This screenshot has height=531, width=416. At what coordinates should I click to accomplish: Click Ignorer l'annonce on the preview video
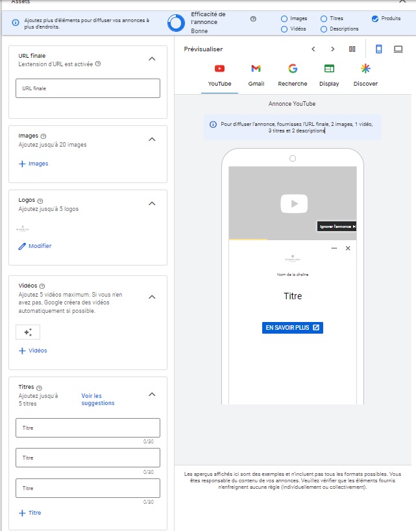336,226
